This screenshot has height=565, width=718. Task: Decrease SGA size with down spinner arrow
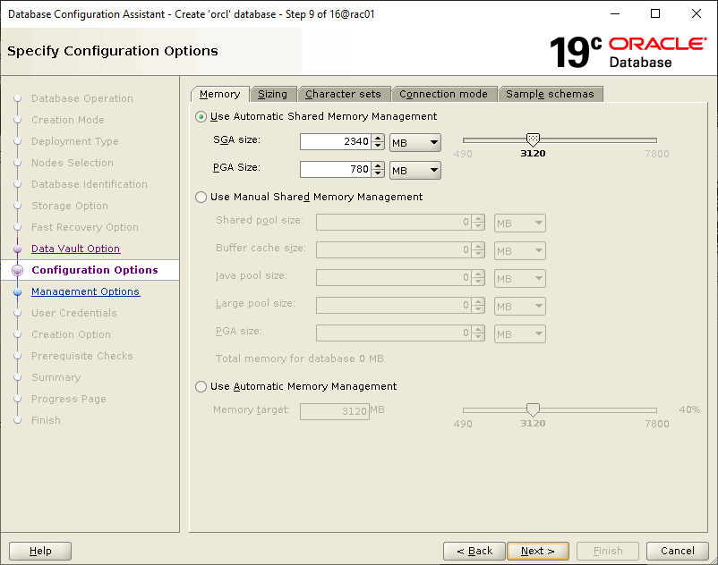coord(378,146)
